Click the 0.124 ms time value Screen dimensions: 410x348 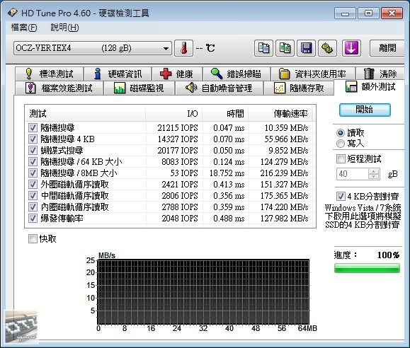tap(229, 162)
